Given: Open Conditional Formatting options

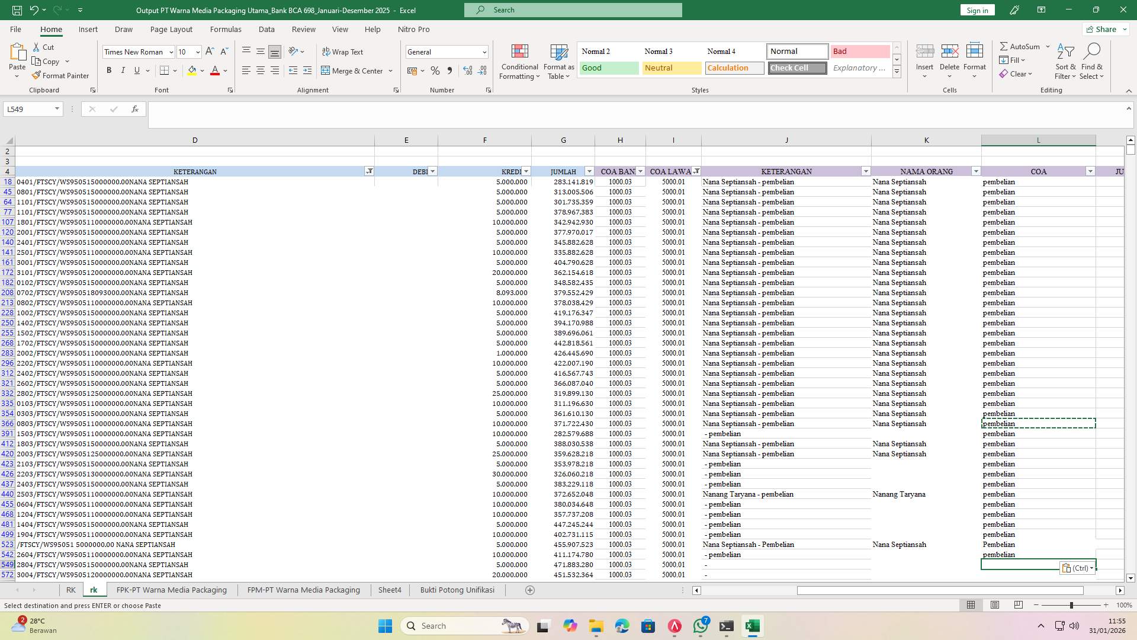Looking at the screenshot, I should (x=519, y=61).
